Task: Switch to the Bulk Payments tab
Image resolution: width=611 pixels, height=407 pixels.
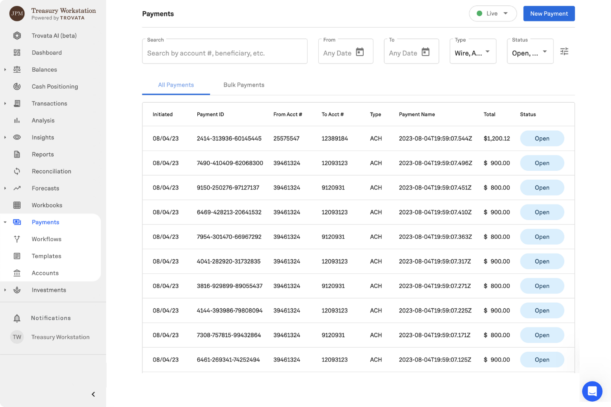Action: (x=244, y=85)
